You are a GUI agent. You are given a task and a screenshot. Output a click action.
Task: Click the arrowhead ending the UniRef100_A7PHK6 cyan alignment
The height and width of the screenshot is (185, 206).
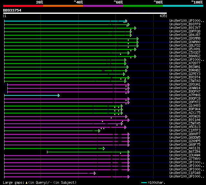tap(59, 95)
